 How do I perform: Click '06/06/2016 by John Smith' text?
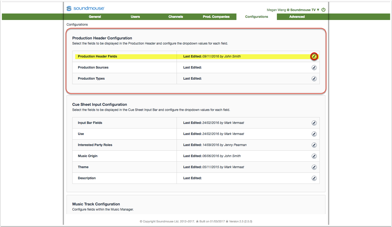(x=222, y=156)
